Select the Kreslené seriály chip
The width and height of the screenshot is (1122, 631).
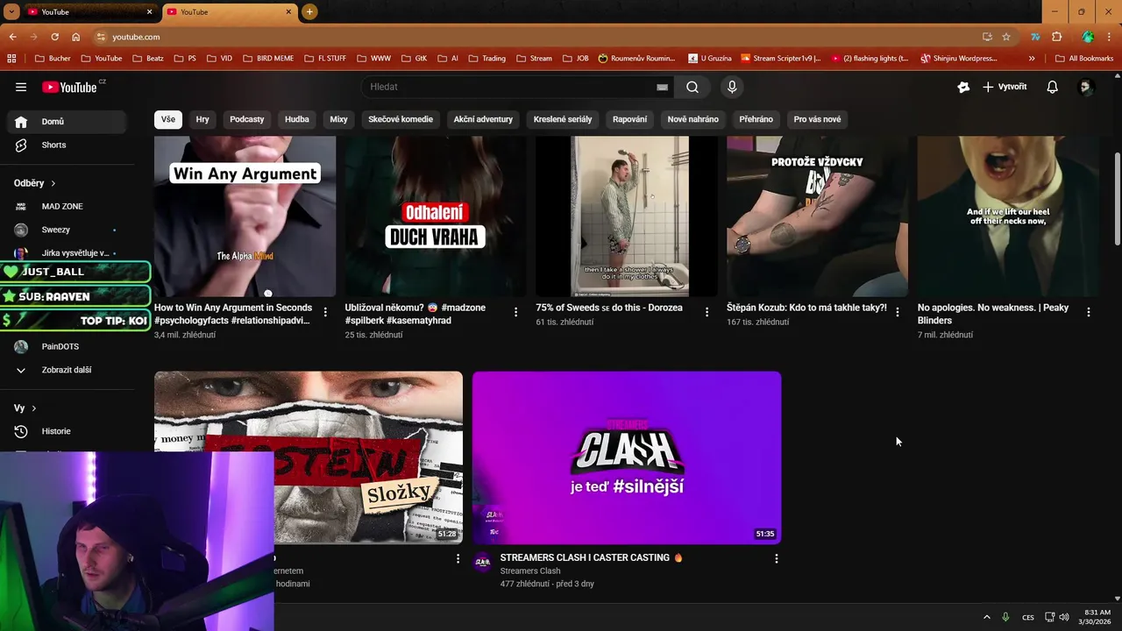click(x=563, y=119)
